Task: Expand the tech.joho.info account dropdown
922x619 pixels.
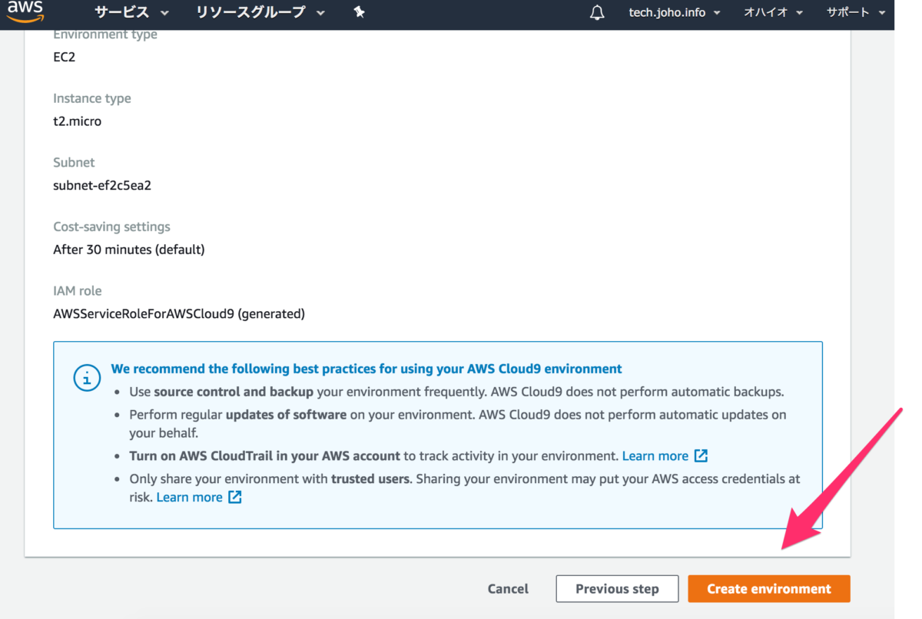Action: (675, 12)
